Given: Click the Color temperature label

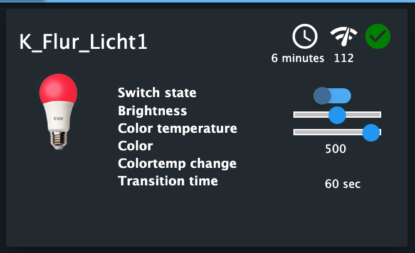Looking at the screenshot, I should [x=177, y=128].
